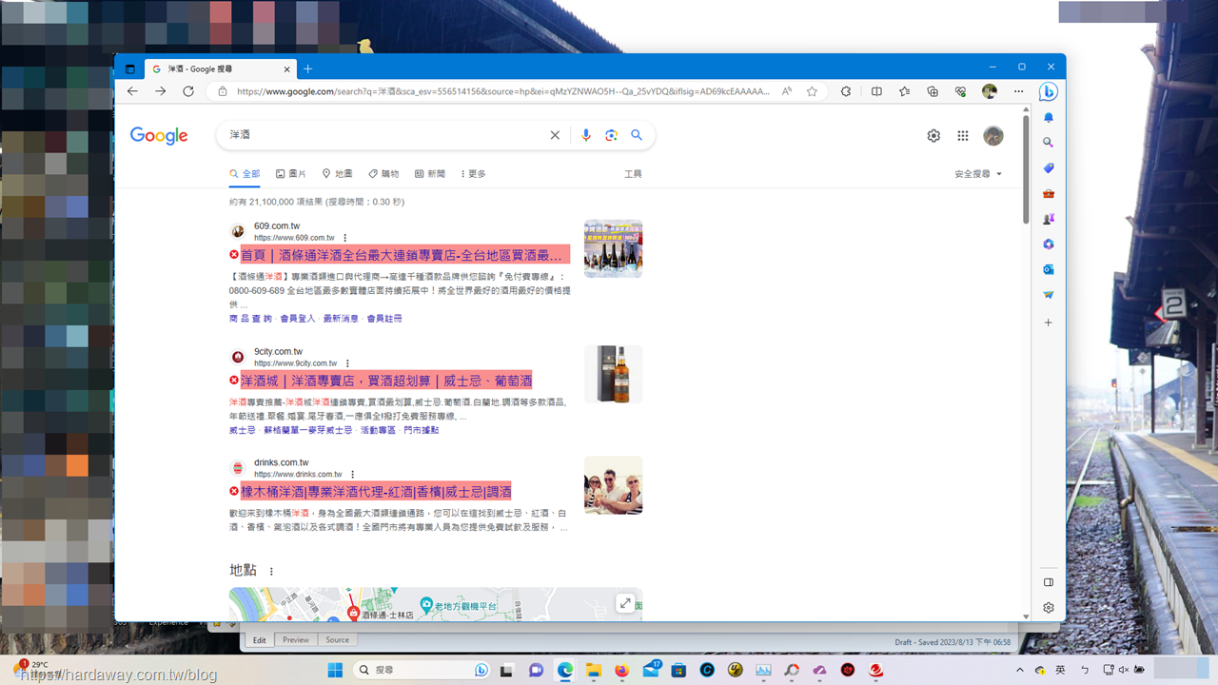Open Firefox from the taskbar
The height and width of the screenshot is (685, 1218).
pos(622,670)
